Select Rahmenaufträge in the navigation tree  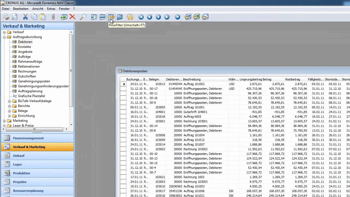[30, 62]
